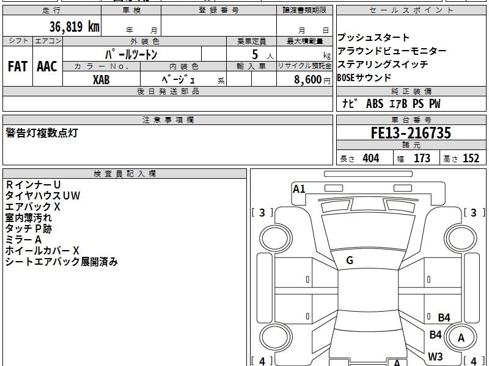
Task: Select the アラウンドビューモニター line
Action: [x=392, y=51]
